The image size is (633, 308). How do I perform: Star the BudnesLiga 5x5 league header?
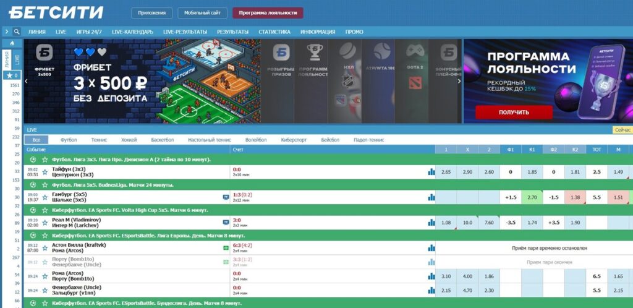click(x=45, y=185)
